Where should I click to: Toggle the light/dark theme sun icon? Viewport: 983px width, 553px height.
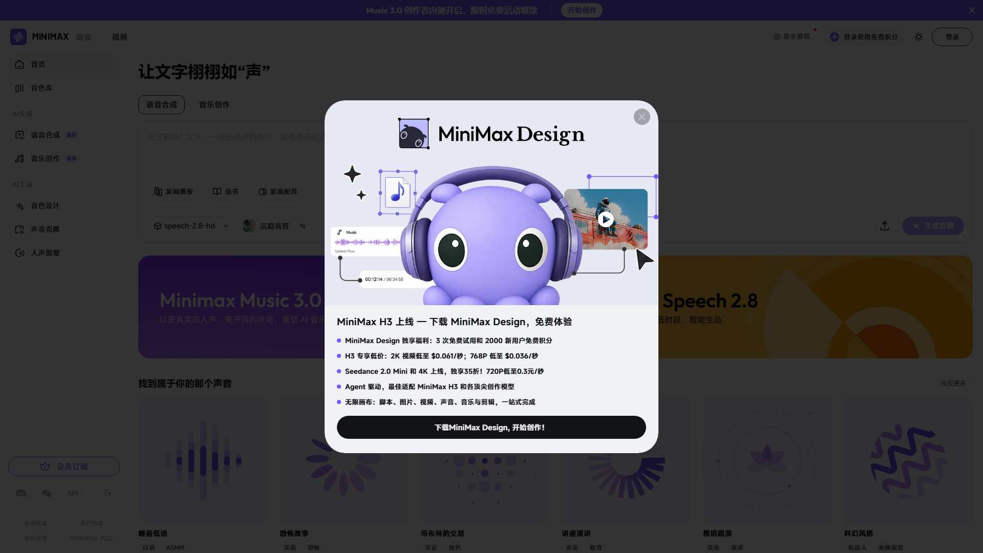click(918, 37)
